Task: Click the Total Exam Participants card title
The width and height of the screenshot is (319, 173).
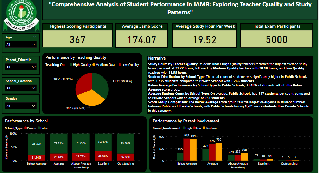Action: pos(277,26)
